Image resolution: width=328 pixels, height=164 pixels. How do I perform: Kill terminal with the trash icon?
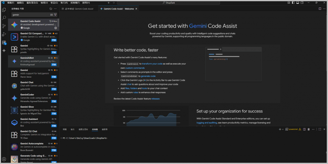(308, 130)
